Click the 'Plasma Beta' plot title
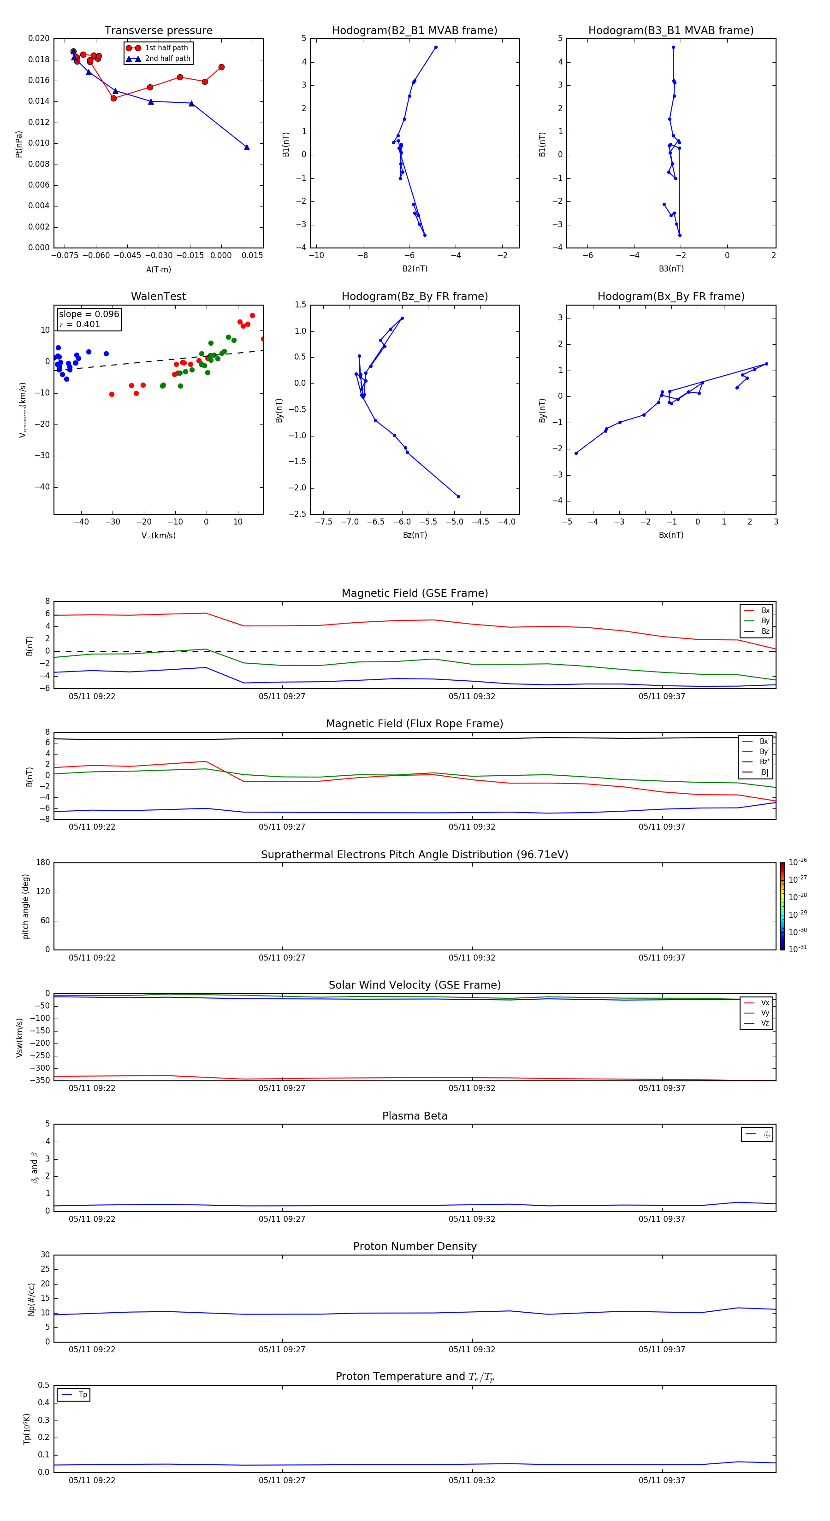Image resolution: width=830 pixels, height=1521 pixels. click(x=415, y=1116)
